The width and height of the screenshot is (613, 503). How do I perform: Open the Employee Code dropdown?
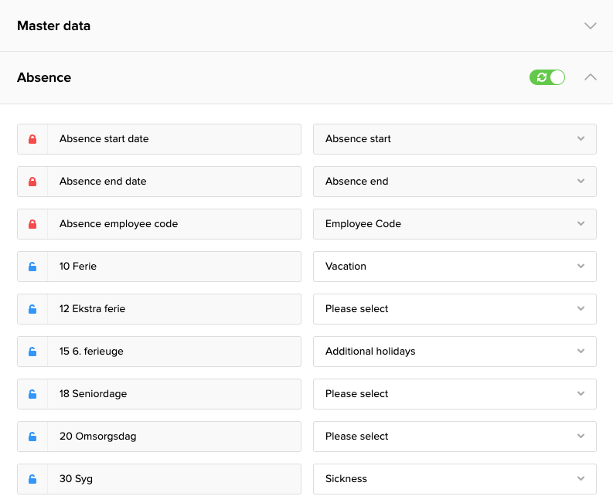(x=455, y=224)
